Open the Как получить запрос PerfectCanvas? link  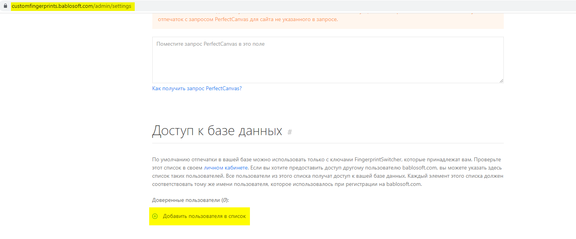[x=197, y=89]
